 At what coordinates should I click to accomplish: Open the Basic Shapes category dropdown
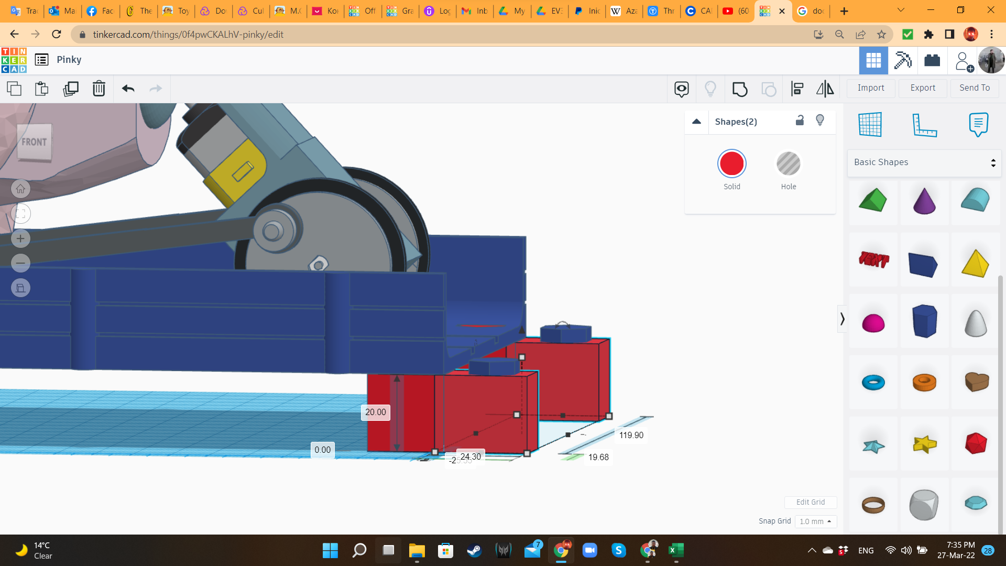click(x=924, y=162)
